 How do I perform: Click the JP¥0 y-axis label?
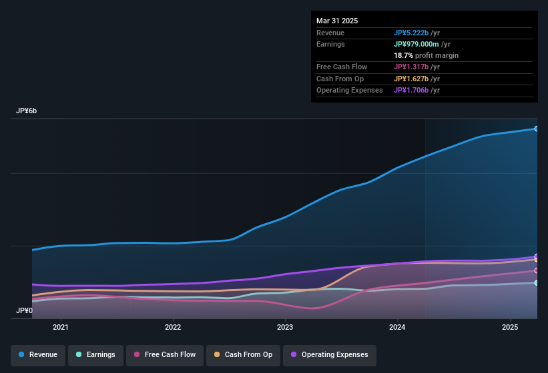pyautogui.click(x=24, y=310)
